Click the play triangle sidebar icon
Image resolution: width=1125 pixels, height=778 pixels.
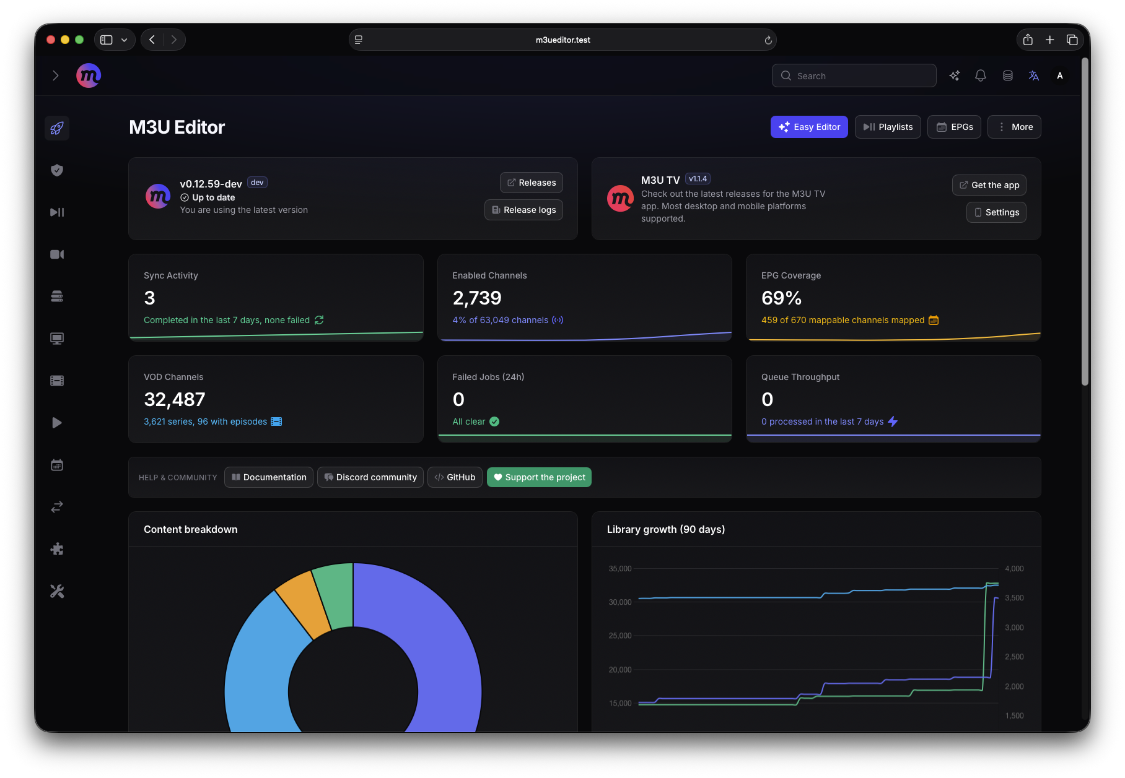point(57,423)
